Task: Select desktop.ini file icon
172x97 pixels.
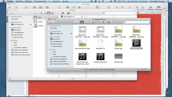Action: coord(100,43)
